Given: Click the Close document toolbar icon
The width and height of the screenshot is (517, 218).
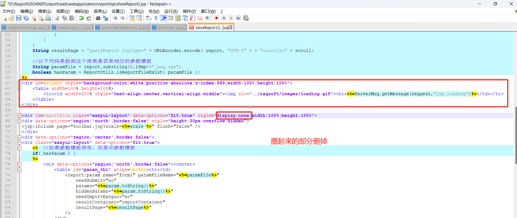Looking at the screenshot, I should (x=34, y=18).
